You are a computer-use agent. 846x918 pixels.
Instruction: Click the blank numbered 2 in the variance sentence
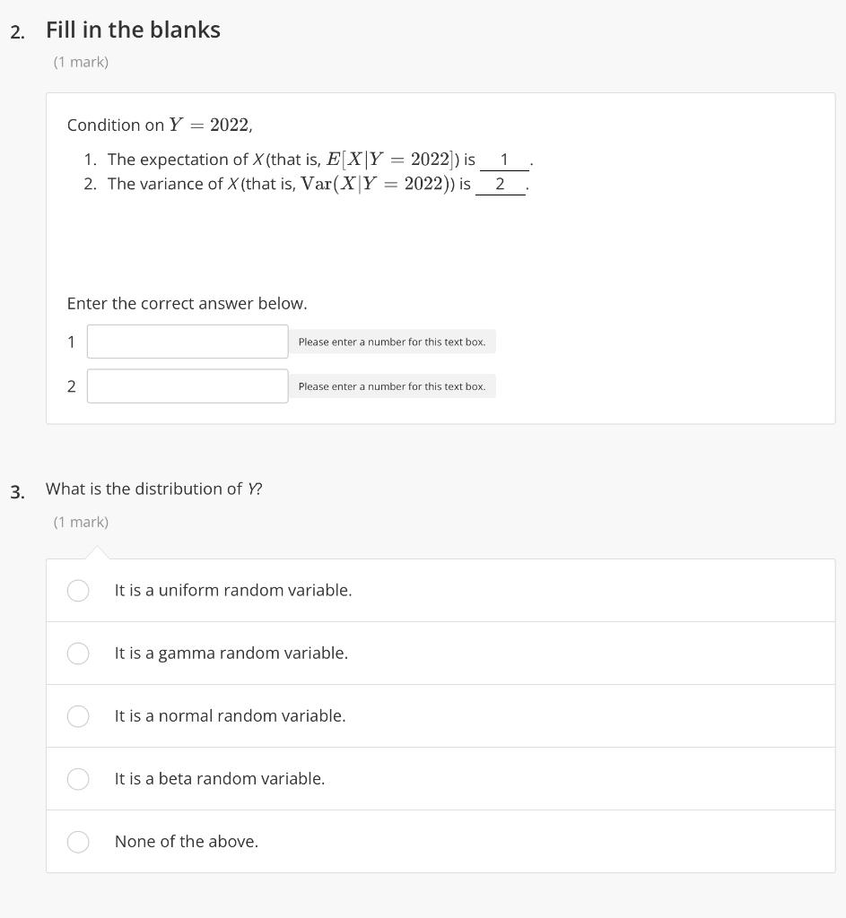pos(501,185)
